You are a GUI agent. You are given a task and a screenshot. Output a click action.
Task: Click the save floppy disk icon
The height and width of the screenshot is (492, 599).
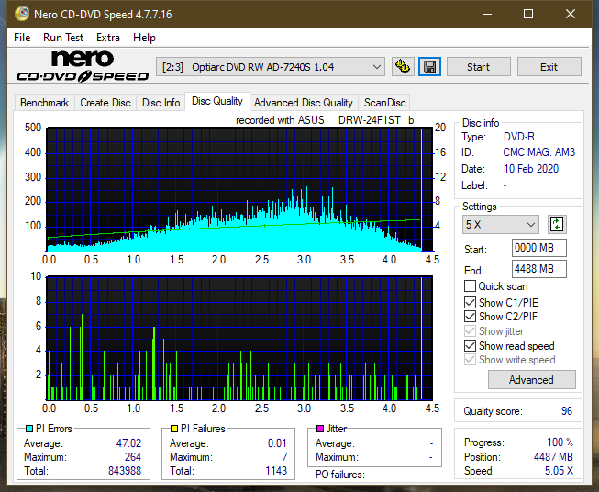(430, 67)
